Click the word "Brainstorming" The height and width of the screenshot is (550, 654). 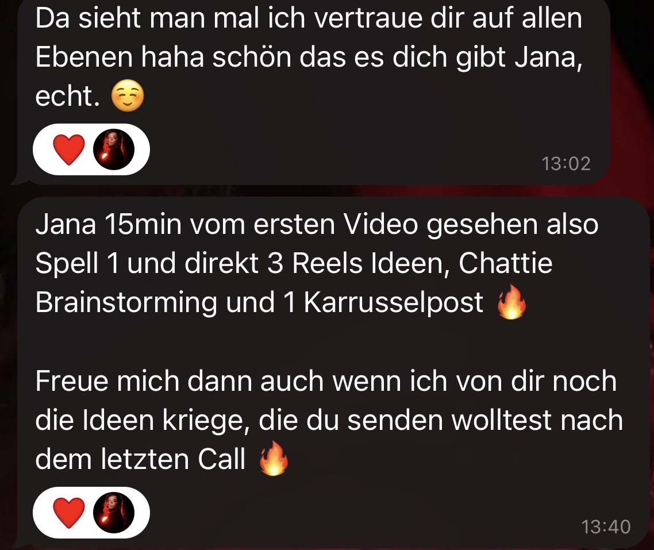126,302
